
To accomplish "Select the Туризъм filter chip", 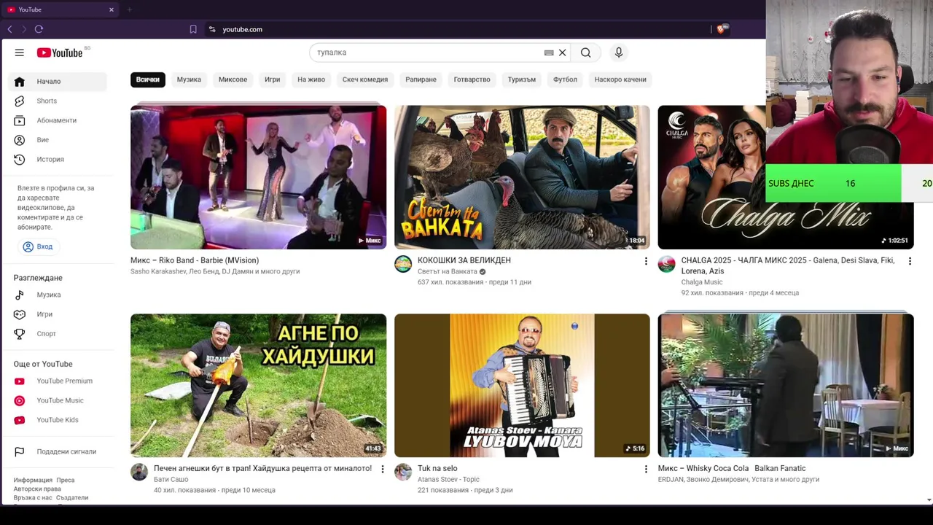I will click(x=522, y=79).
